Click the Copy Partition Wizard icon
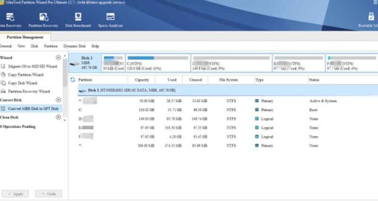The height and width of the screenshot is (201, 378). pos(3,75)
